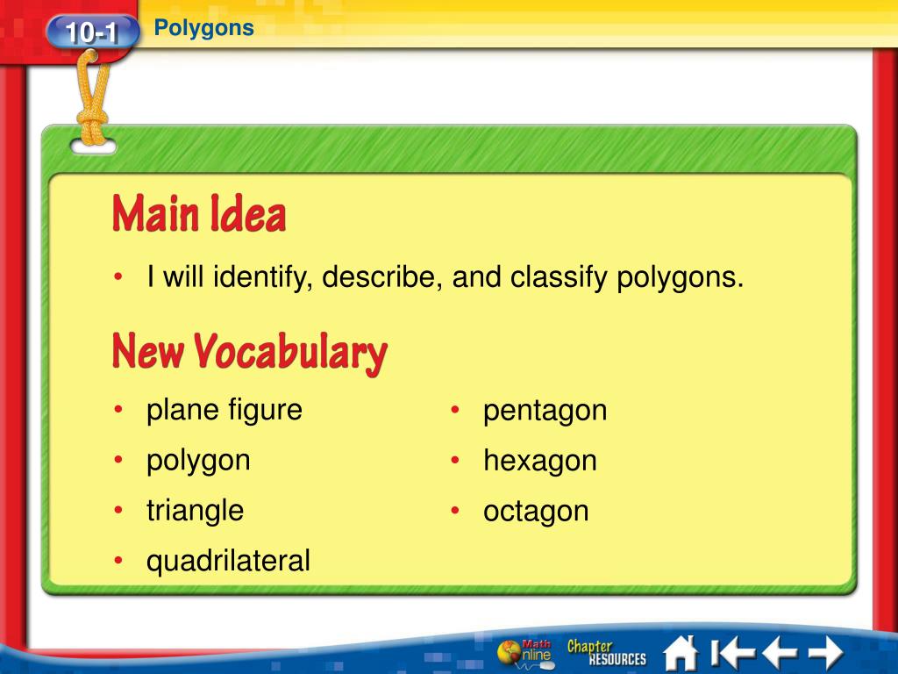Click the Polygons lesson title

tap(203, 27)
